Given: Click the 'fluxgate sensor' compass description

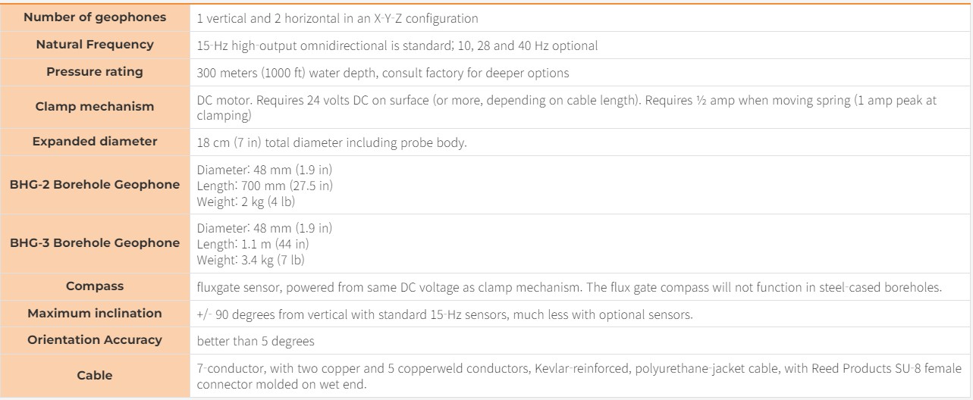Looking at the screenshot, I should coord(570,287).
